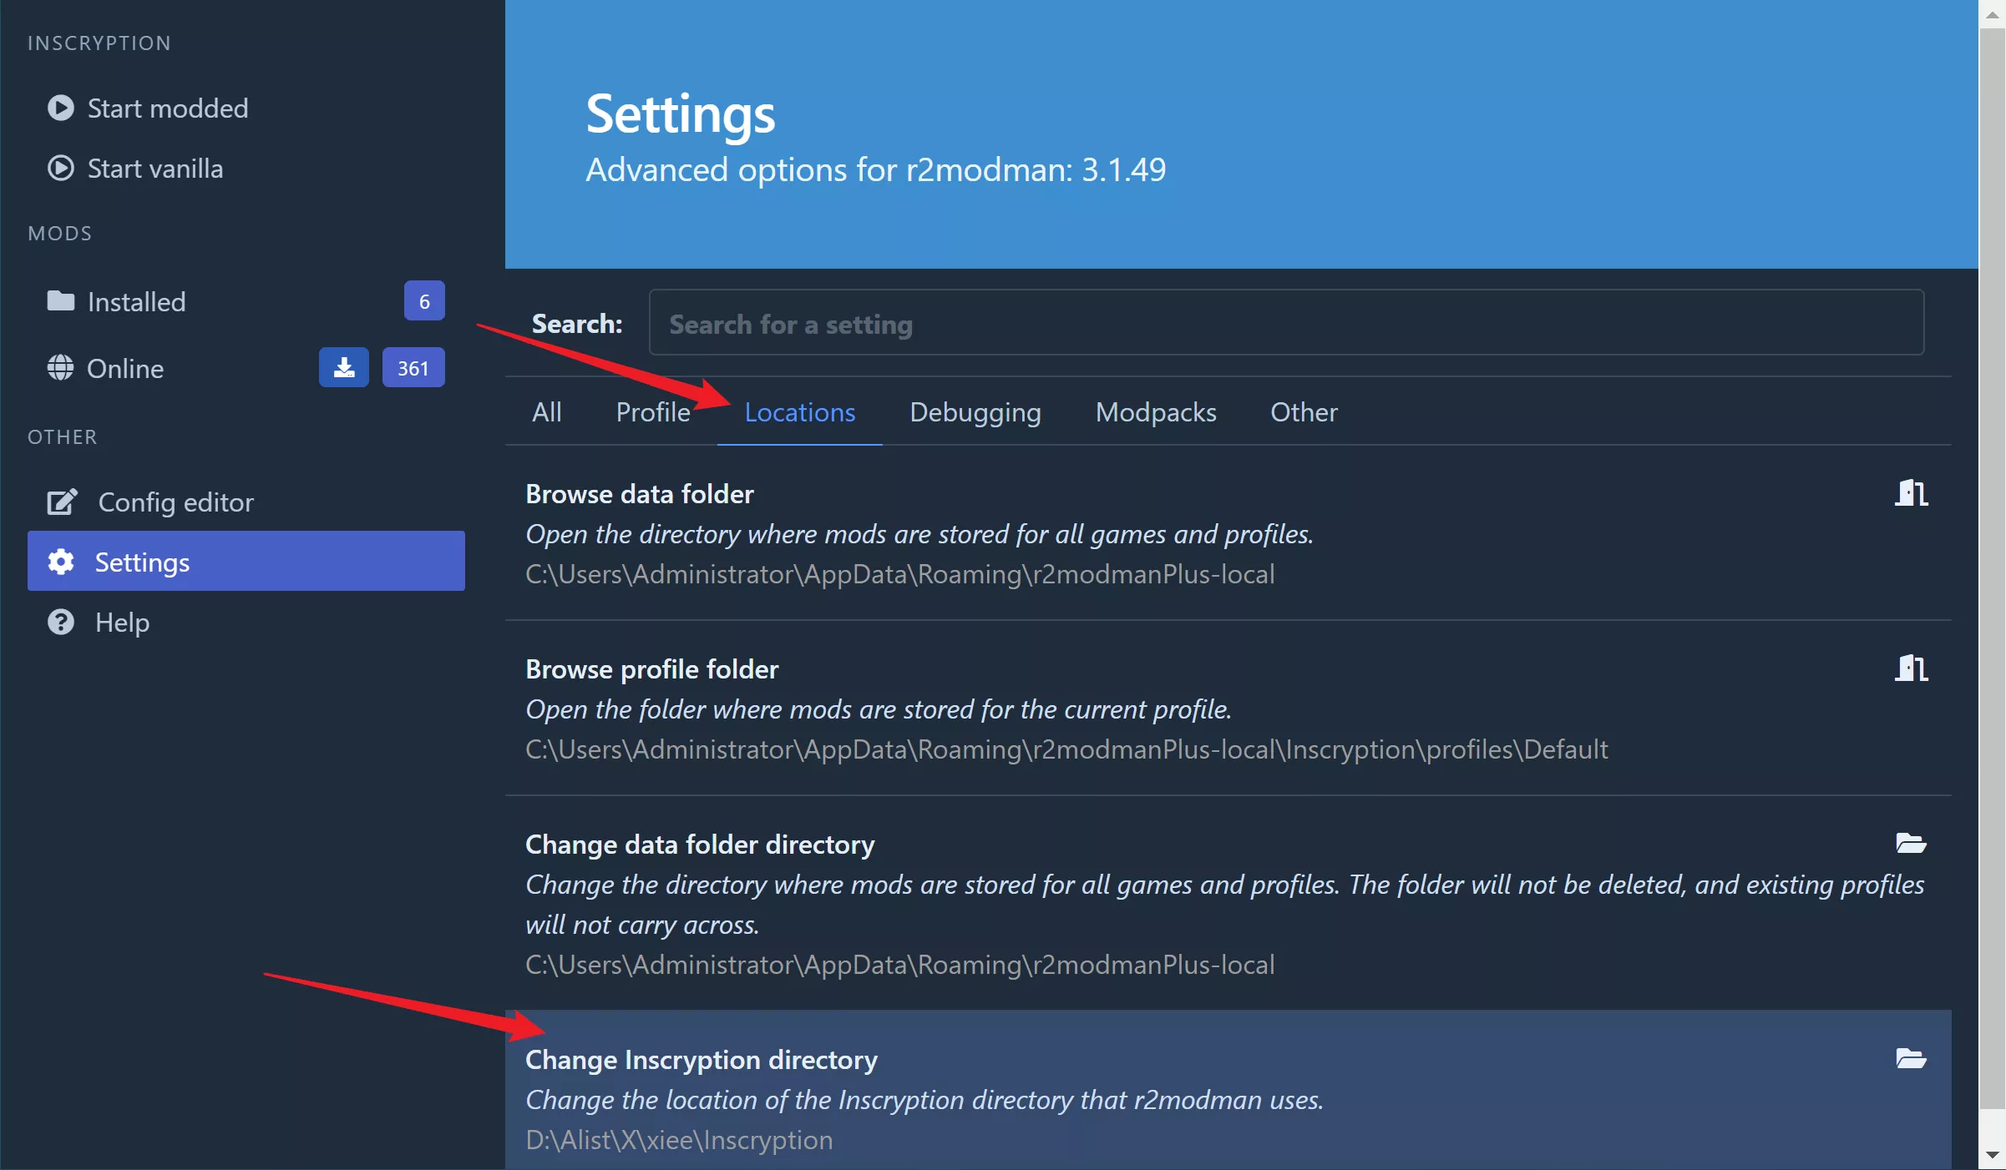Click the door icon for Browse data folder
The width and height of the screenshot is (2006, 1170).
pos(1911,493)
